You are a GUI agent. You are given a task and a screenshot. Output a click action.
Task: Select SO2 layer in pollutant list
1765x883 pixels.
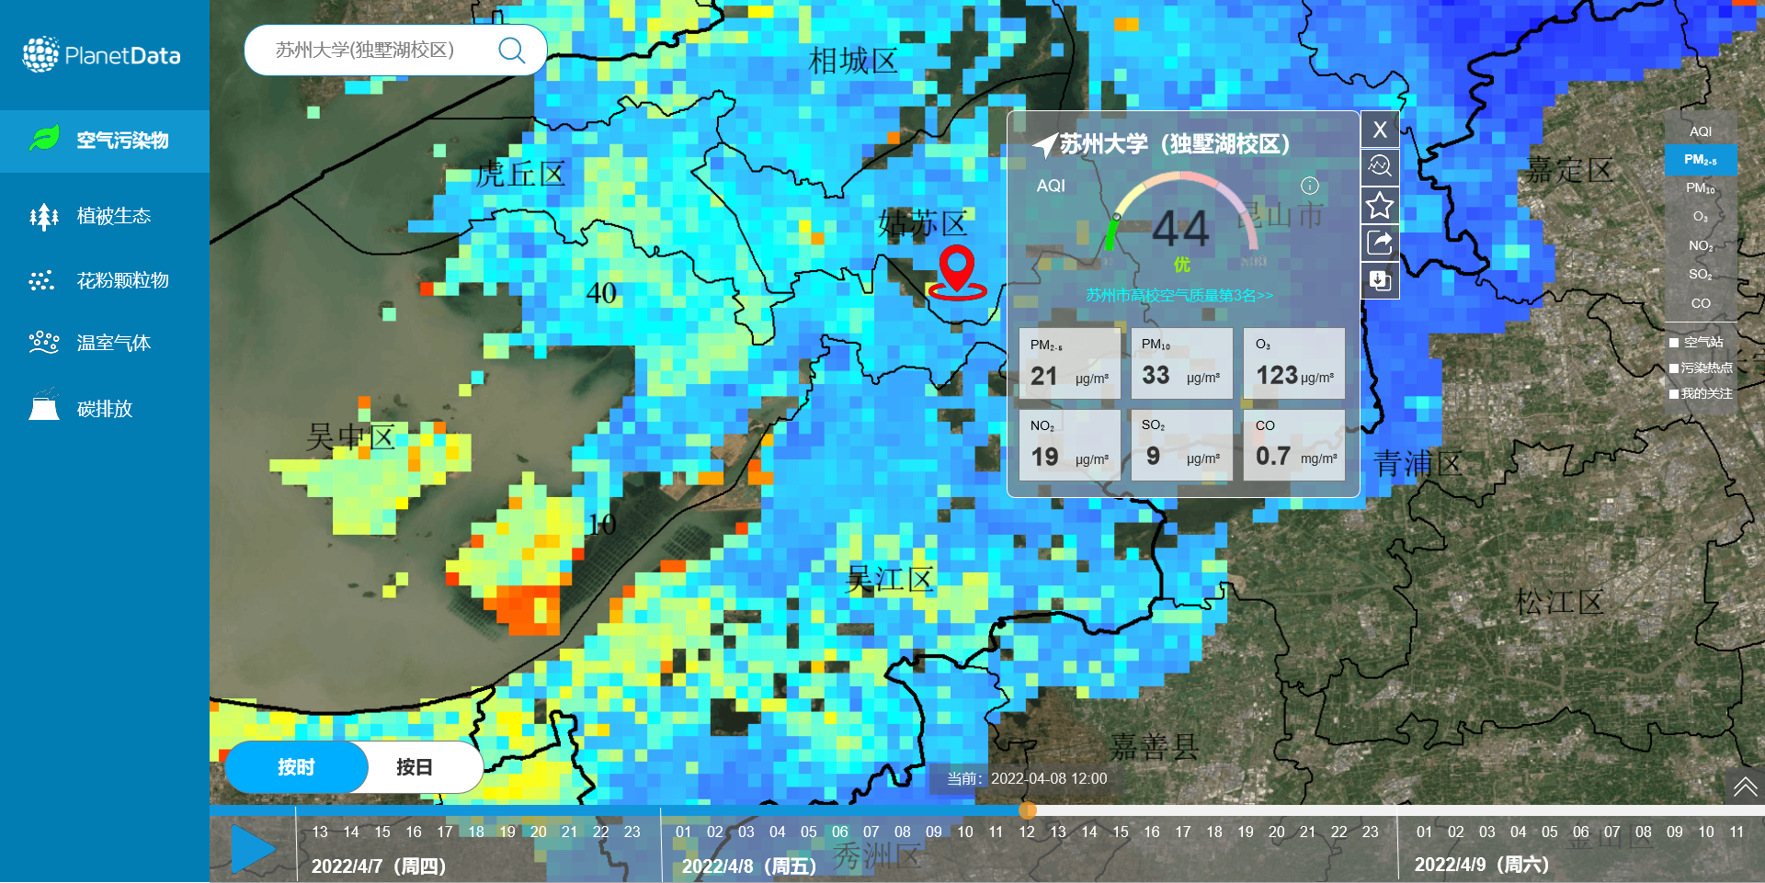point(1701,274)
